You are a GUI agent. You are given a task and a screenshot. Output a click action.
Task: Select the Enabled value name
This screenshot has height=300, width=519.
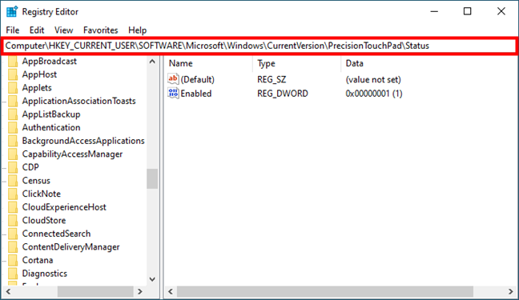click(x=196, y=94)
